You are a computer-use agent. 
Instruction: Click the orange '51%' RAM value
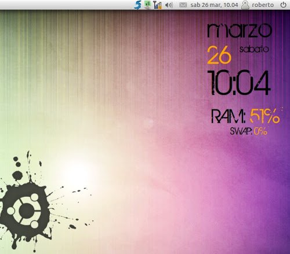[x=265, y=116]
